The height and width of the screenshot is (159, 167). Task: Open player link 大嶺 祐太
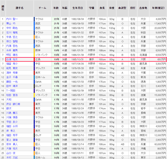[x=12, y=149]
